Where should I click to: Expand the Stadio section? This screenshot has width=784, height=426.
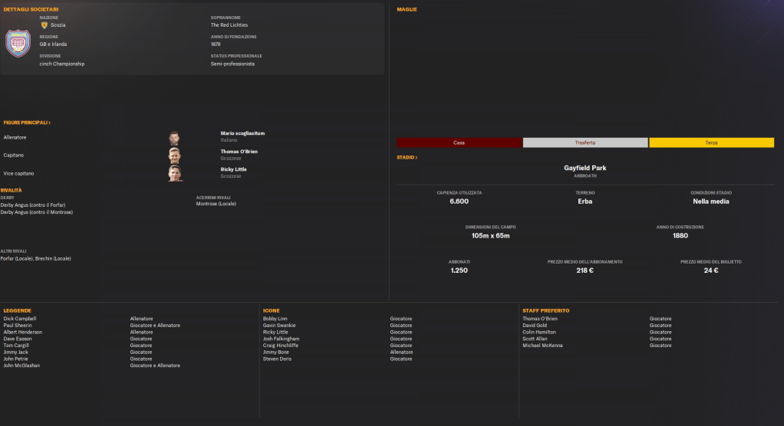tap(407, 157)
